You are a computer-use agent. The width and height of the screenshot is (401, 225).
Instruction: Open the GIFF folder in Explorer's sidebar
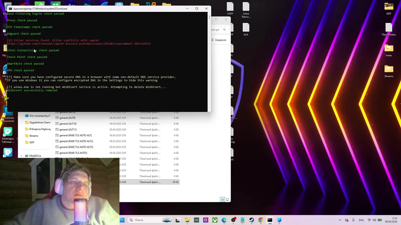[30, 142]
